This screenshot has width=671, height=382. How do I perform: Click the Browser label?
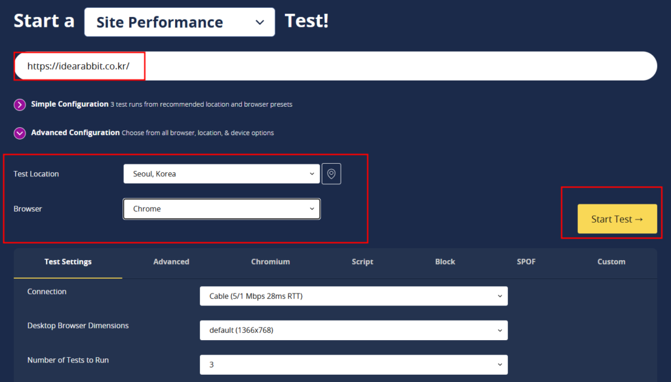pos(28,209)
